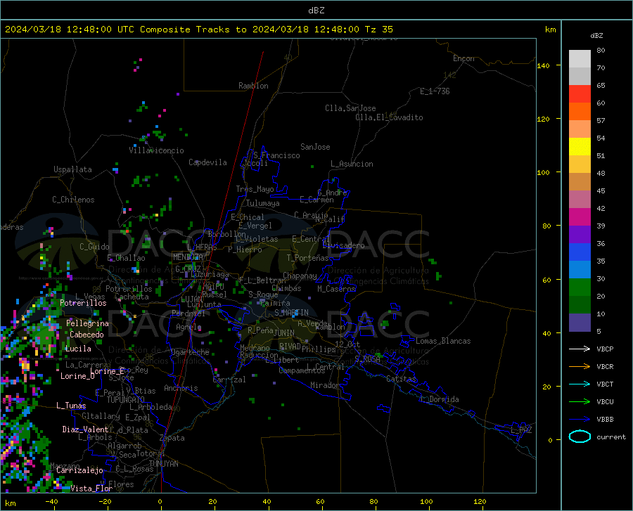This screenshot has height=511, width=633.
Task: Click the Uspallata map label
Action: 72,169
